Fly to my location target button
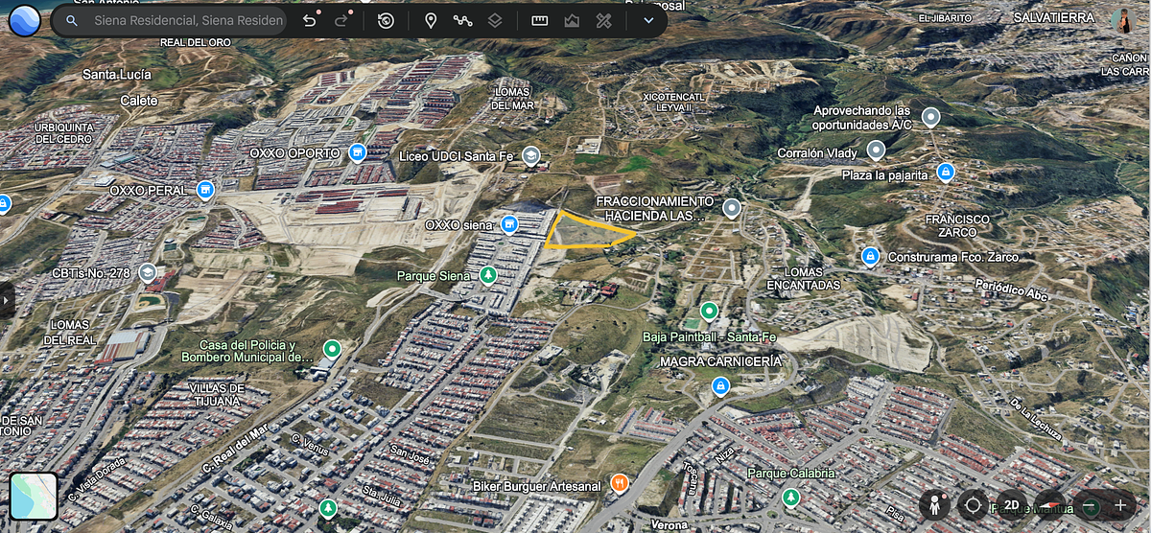This screenshot has height=533, width=1151. (973, 504)
